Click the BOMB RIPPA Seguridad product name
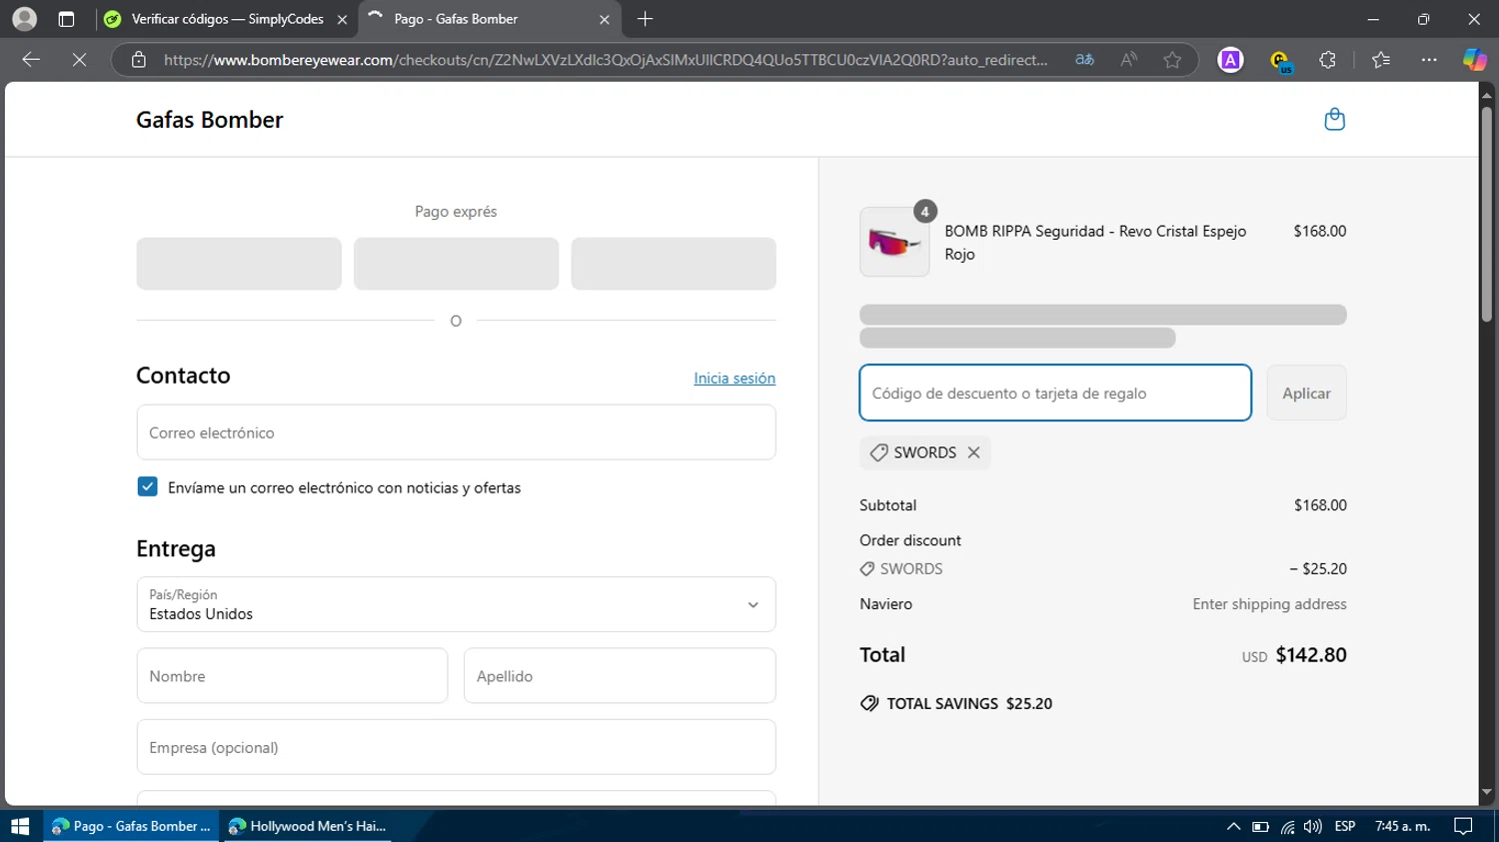This screenshot has width=1499, height=842. (1095, 243)
